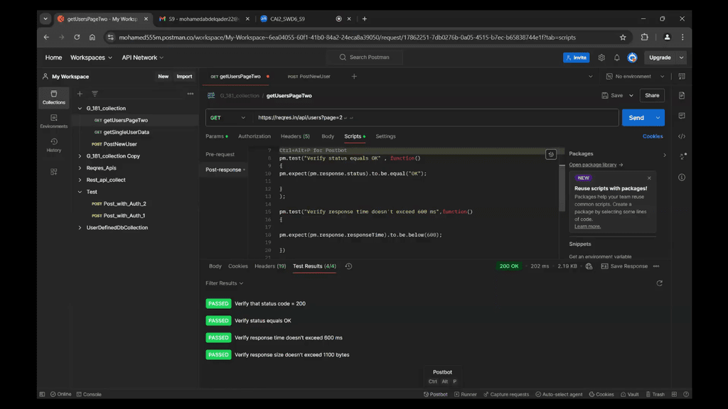
Task: Open the response Headers (19) tab
Action: coord(270,266)
